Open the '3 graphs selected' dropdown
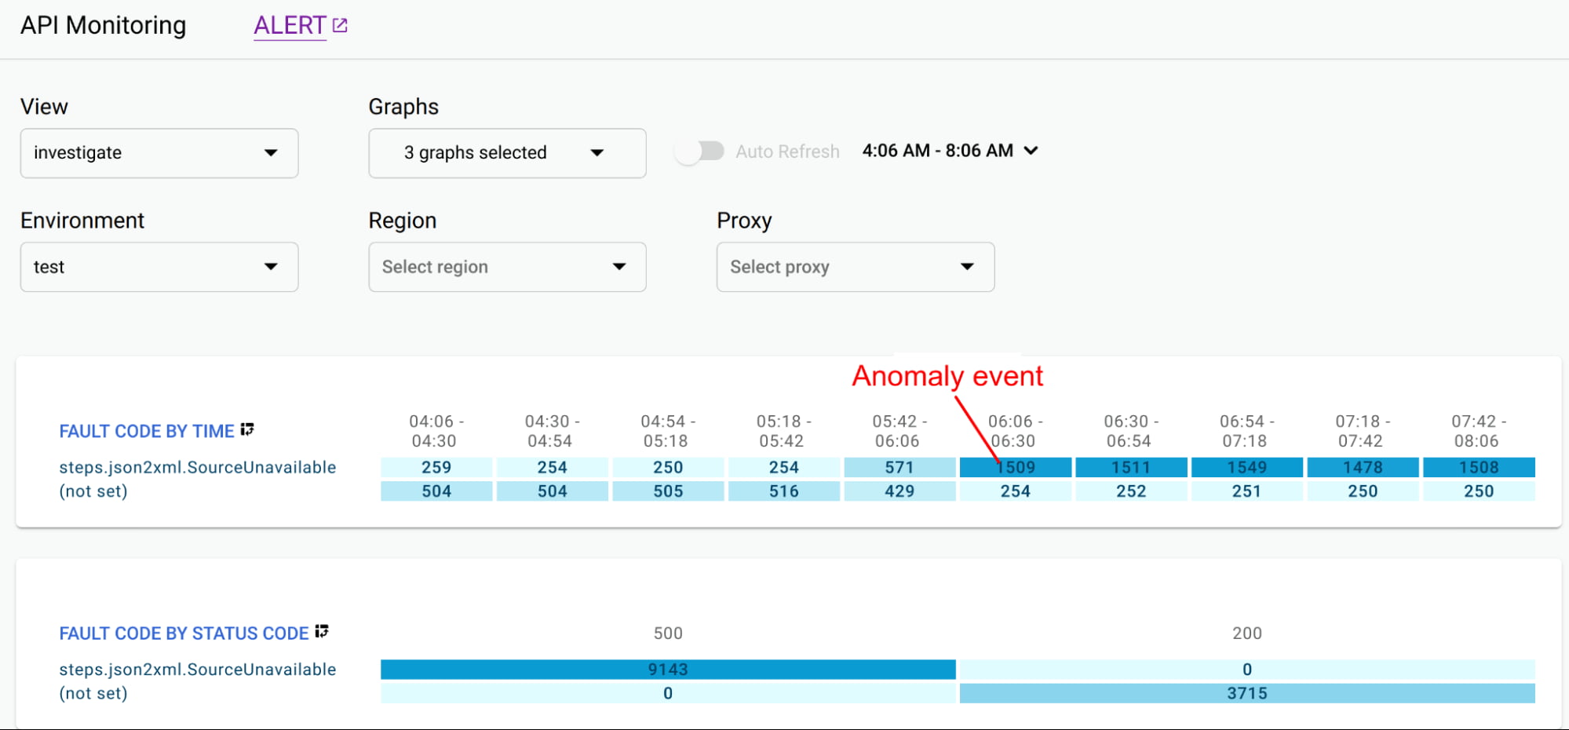 [507, 153]
